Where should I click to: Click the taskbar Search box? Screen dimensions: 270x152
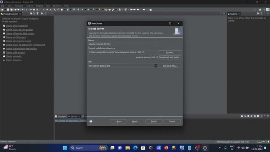pyautogui.click(x=89, y=148)
